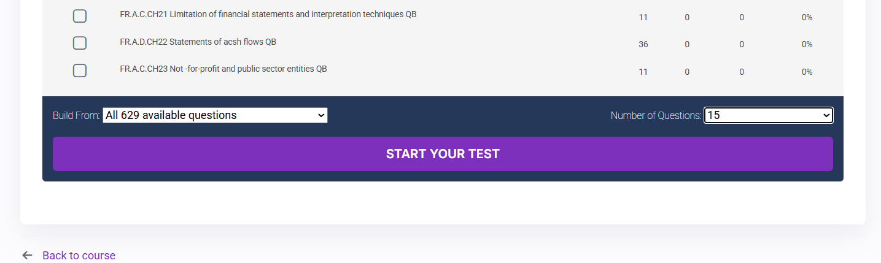The height and width of the screenshot is (263, 881).
Task: Select the FR.A.C.CH23 Not-for-profit question bank title
Action: [223, 69]
